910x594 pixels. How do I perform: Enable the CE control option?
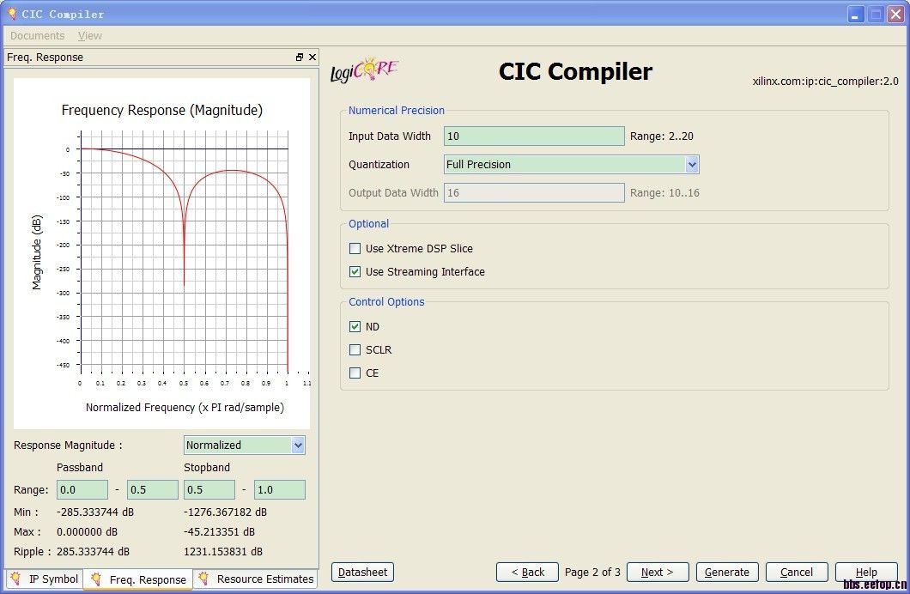tap(355, 373)
